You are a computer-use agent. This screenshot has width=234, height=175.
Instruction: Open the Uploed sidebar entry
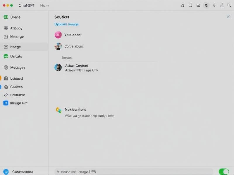point(16,78)
